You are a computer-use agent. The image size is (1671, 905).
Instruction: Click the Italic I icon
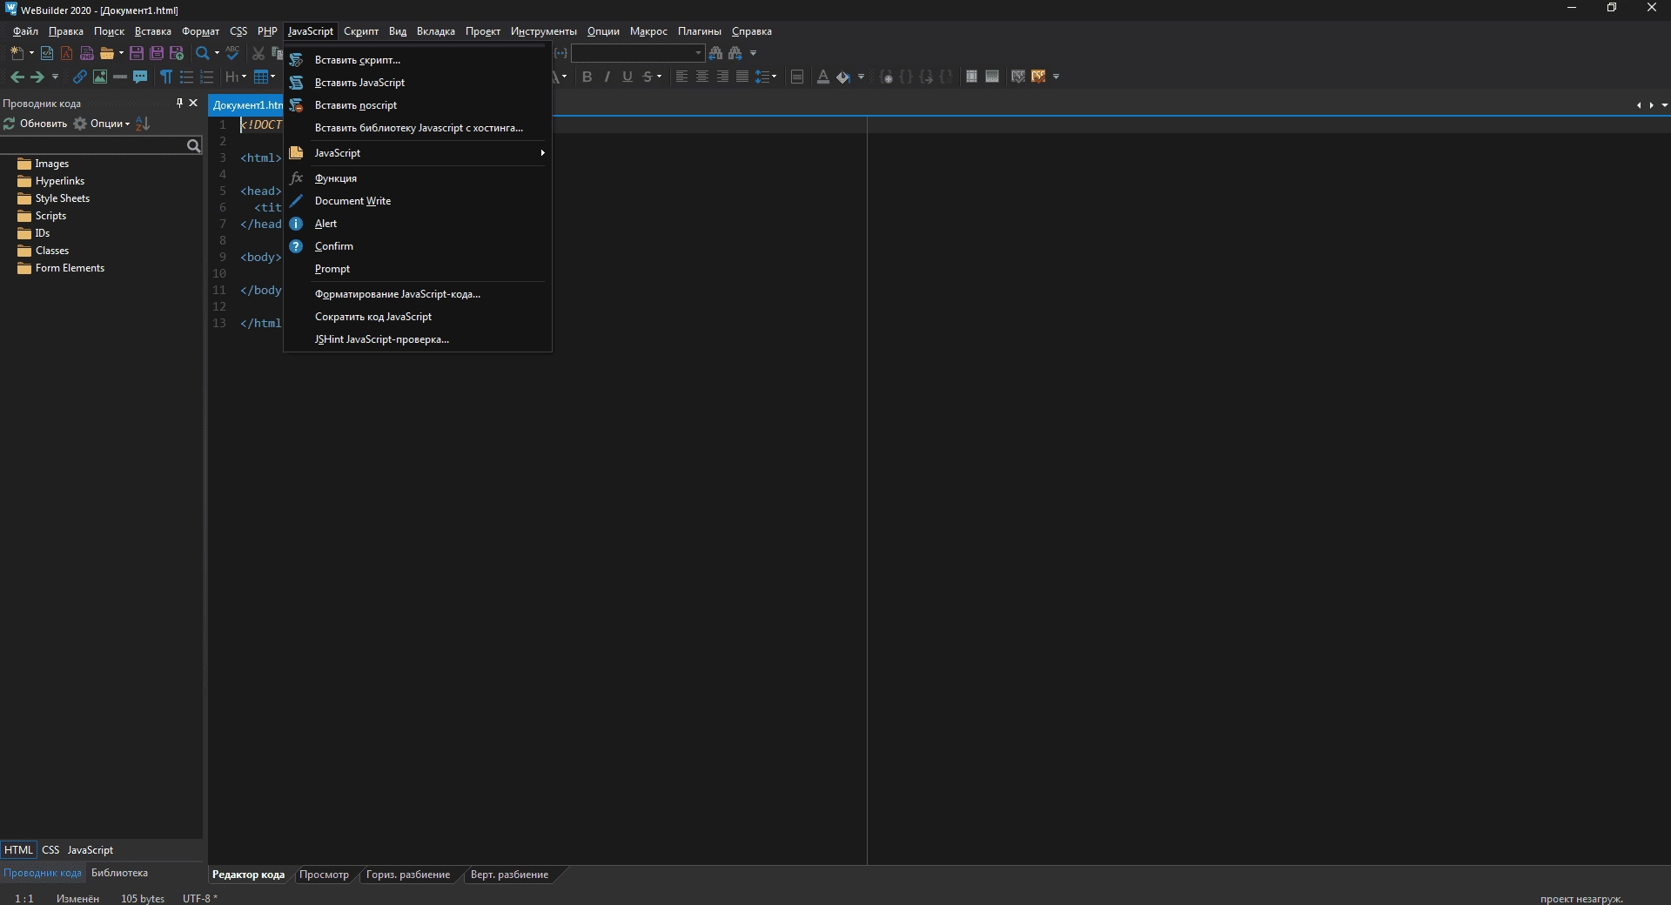point(607,77)
